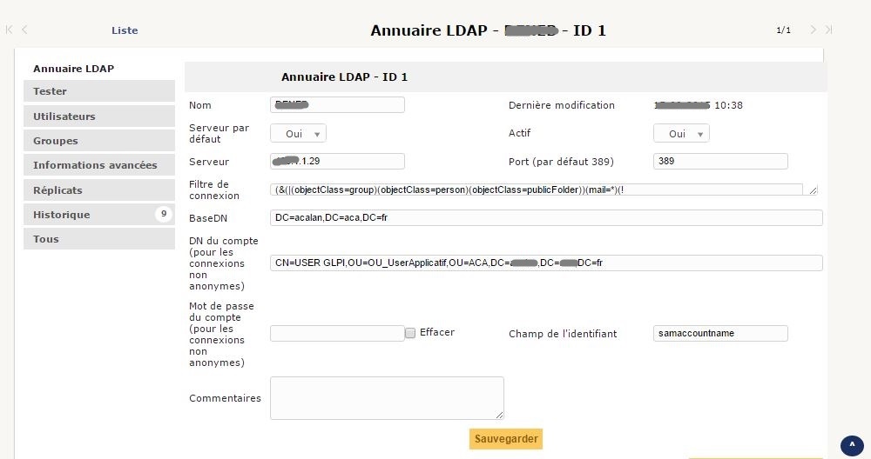Screen dimensions: 871x459
Task: Click the Historique count badge showing 9
Action: 164,214
